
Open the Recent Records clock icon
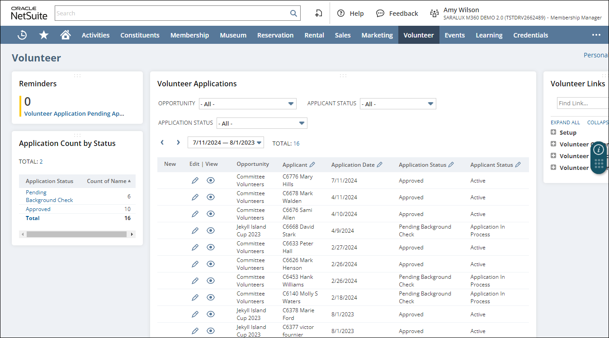pos(22,35)
